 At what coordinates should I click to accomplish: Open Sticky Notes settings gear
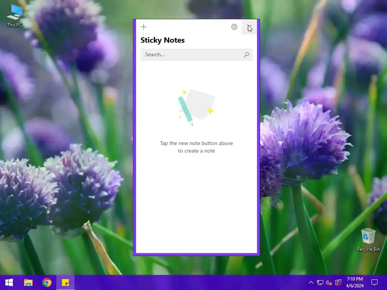(234, 27)
